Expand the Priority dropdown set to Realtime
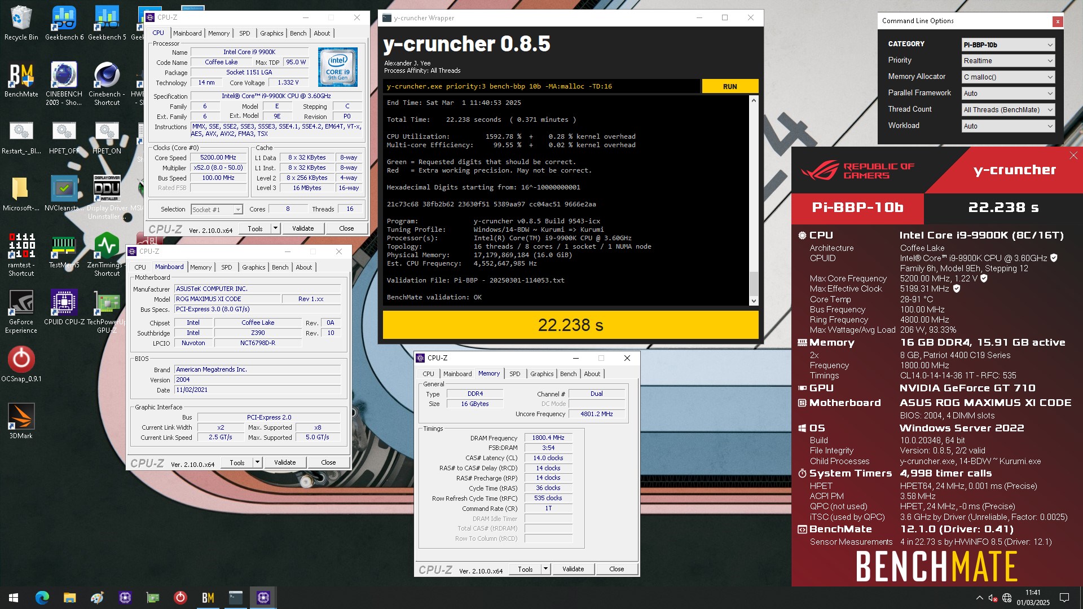The height and width of the screenshot is (609, 1083). [x=1008, y=61]
